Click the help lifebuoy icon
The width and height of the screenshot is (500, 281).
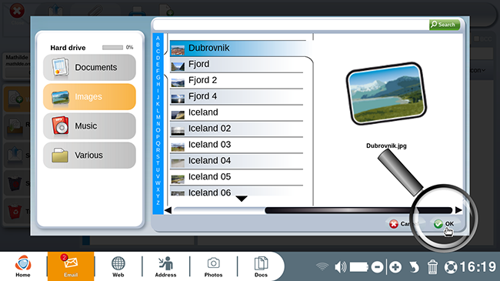point(451,267)
